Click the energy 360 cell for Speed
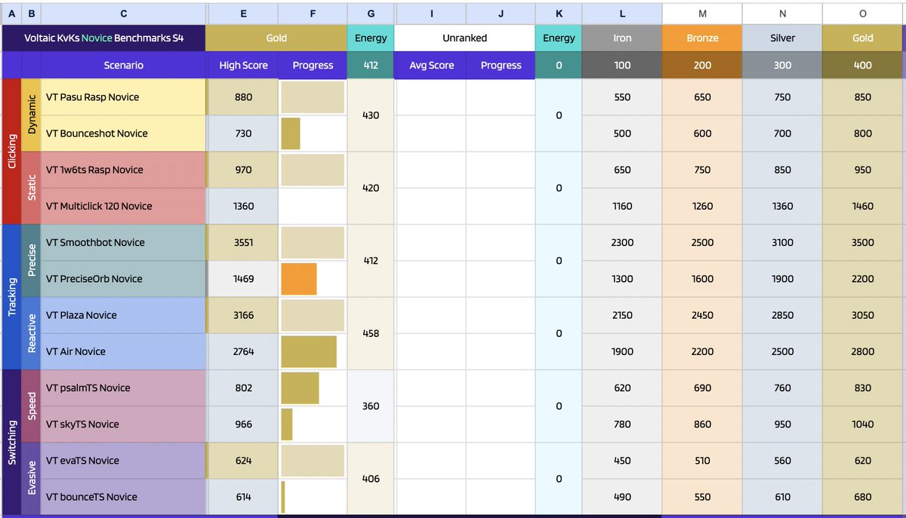906x518 pixels. [x=371, y=406]
